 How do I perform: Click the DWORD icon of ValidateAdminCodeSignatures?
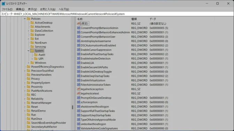pyautogui.click(x=78, y=128)
